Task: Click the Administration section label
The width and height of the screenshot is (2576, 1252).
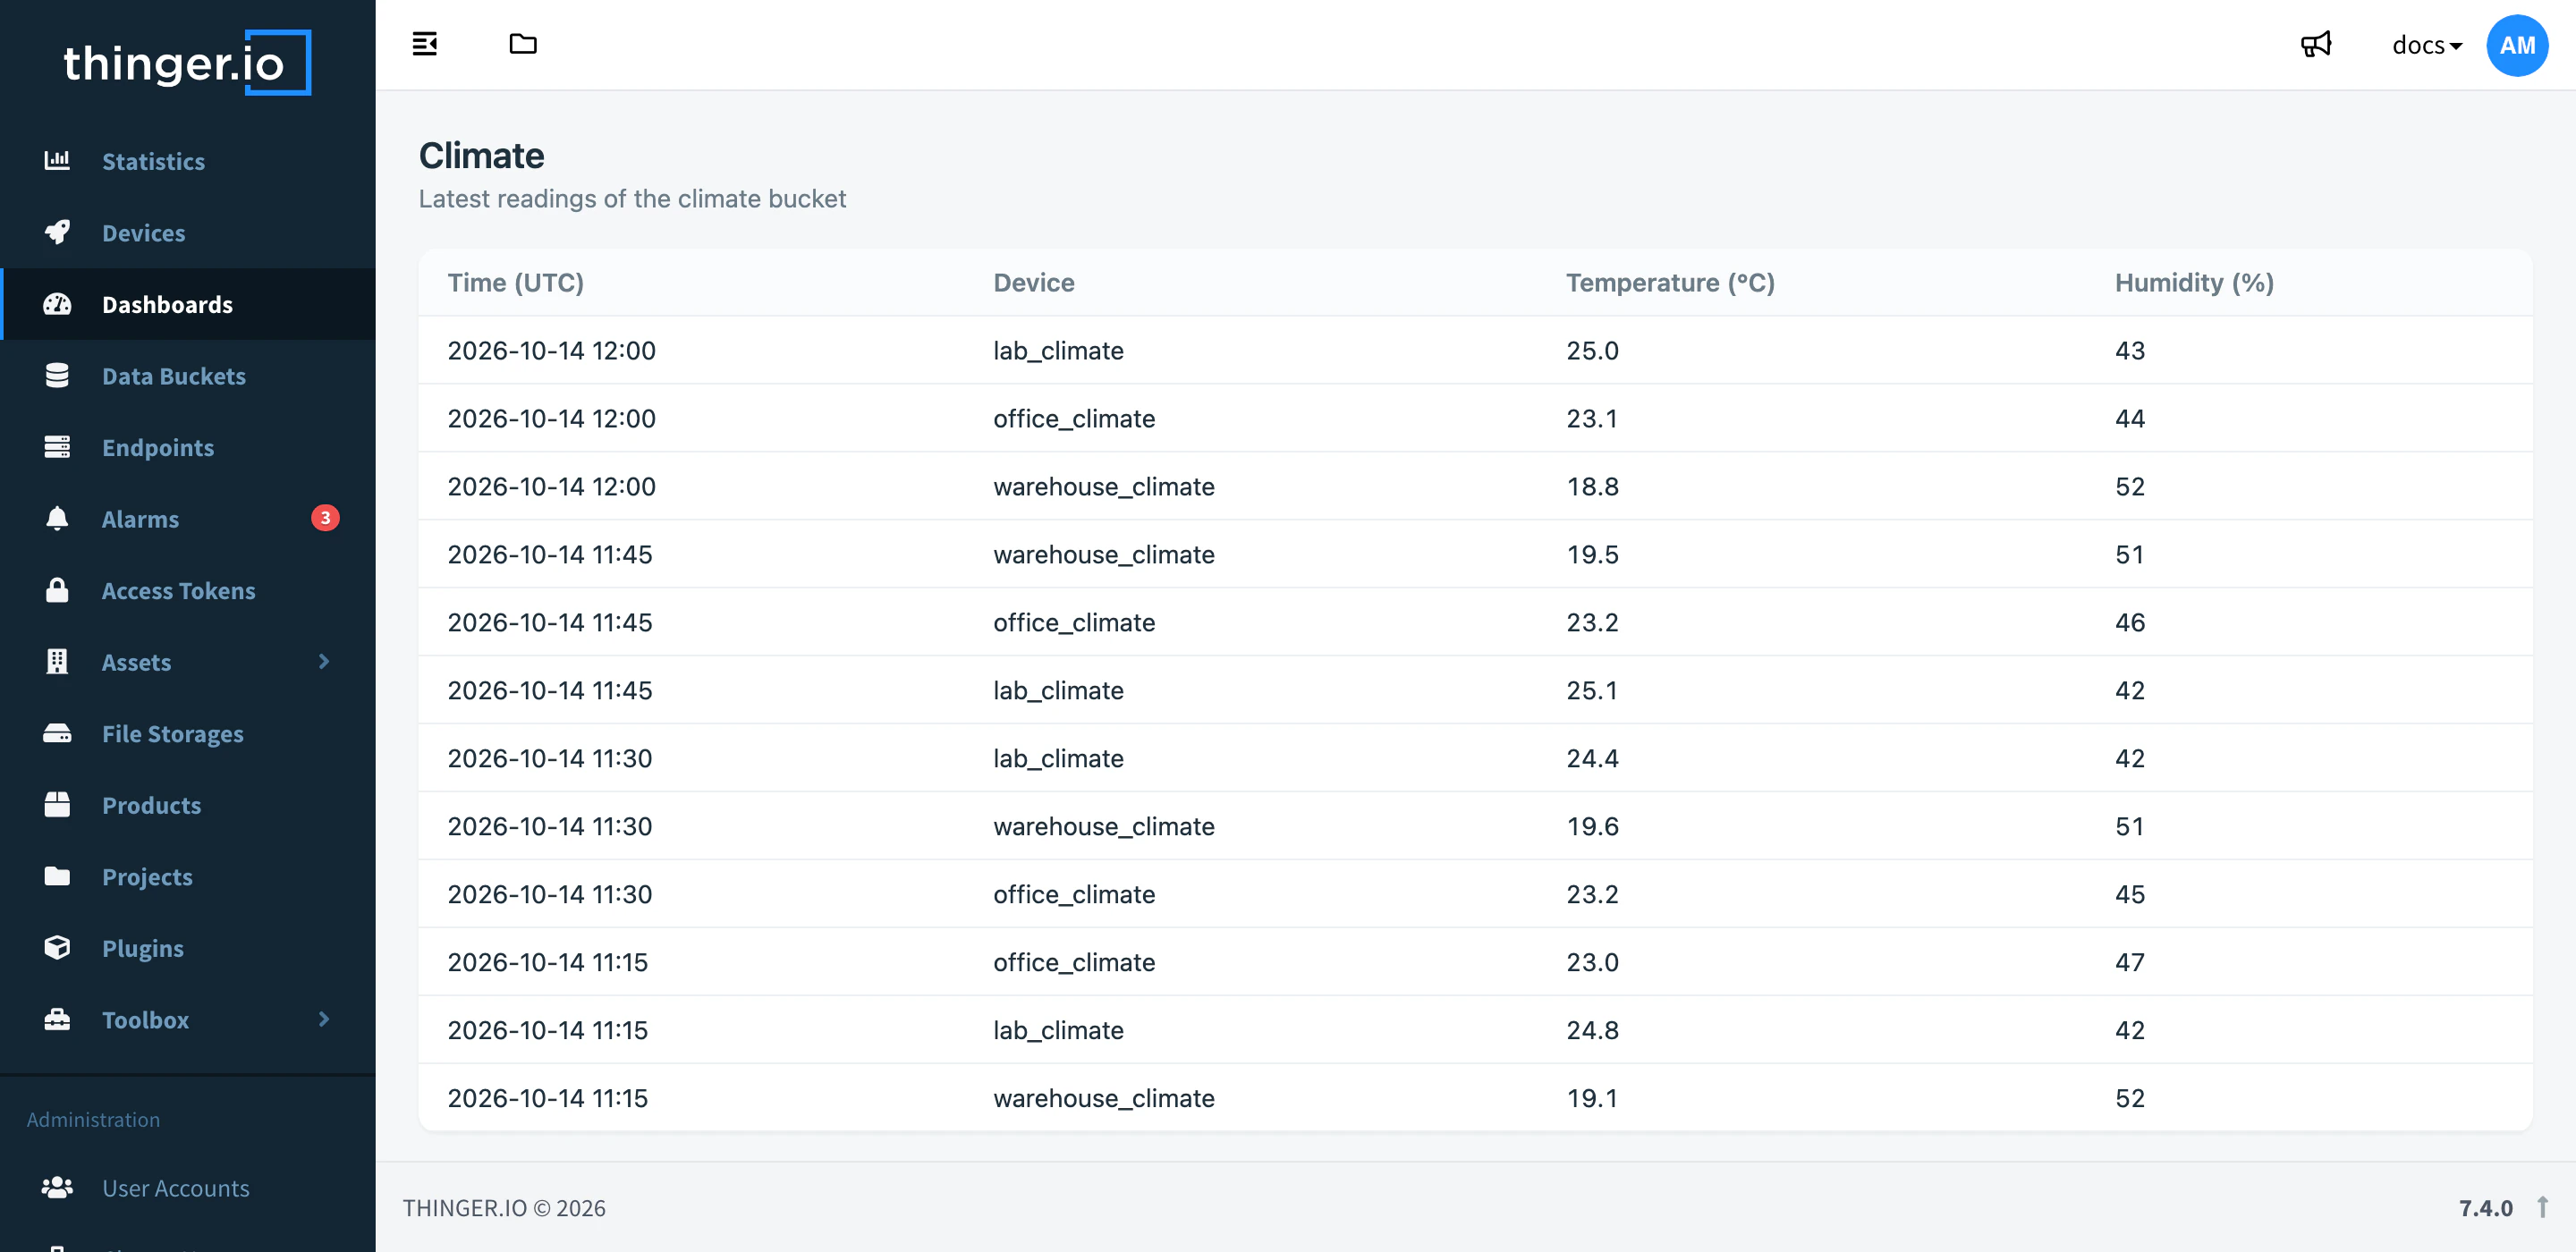Action: 93,1119
